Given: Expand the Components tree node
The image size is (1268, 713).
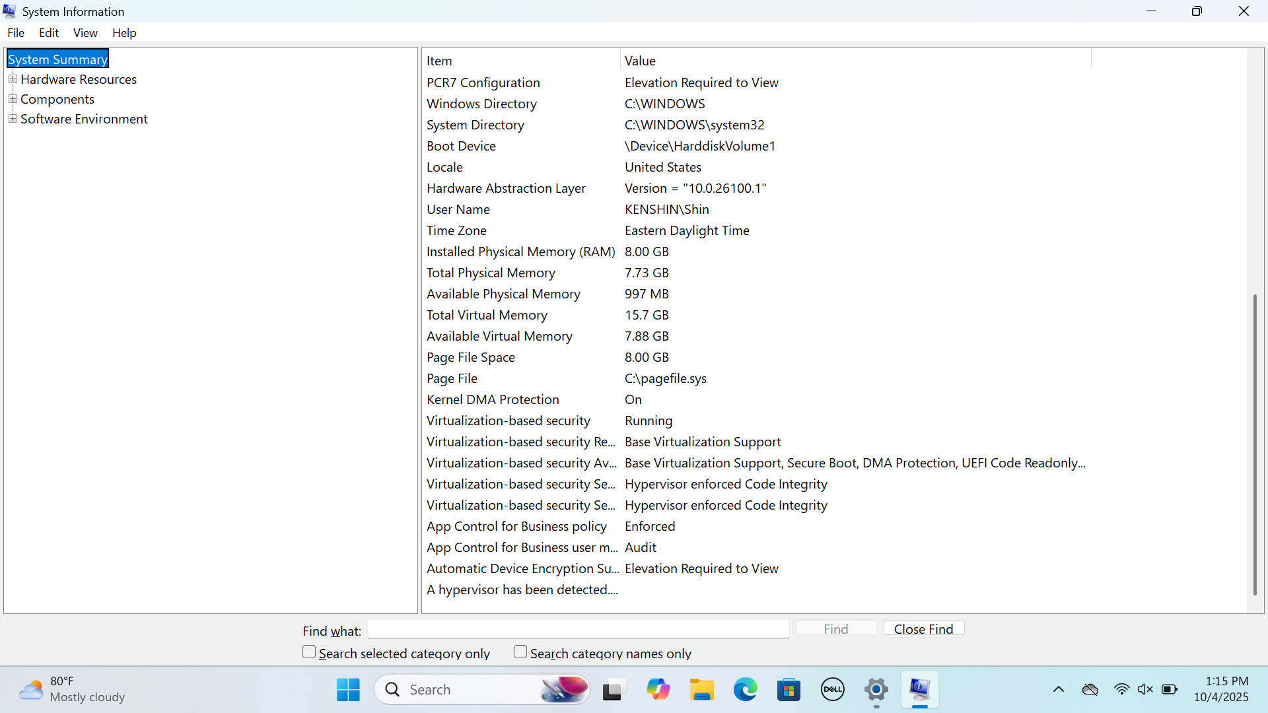Looking at the screenshot, I should point(13,98).
